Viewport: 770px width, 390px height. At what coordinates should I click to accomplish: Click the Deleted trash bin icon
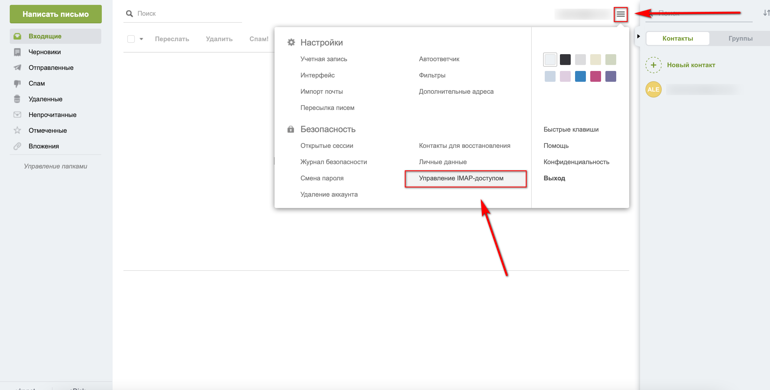(17, 99)
